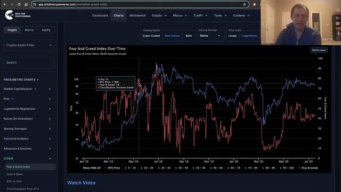Click the address bar URL
Screen dimensions: 341x192
[72, 4]
